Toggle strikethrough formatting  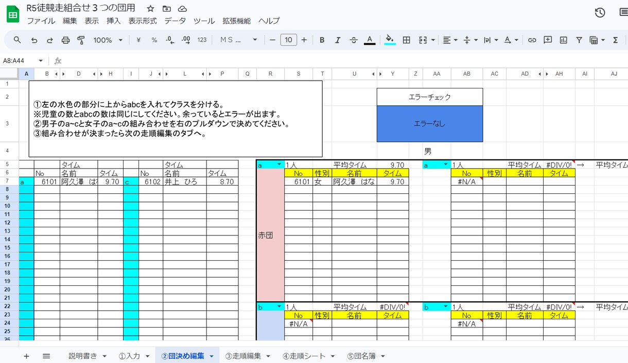pos(354,40)
